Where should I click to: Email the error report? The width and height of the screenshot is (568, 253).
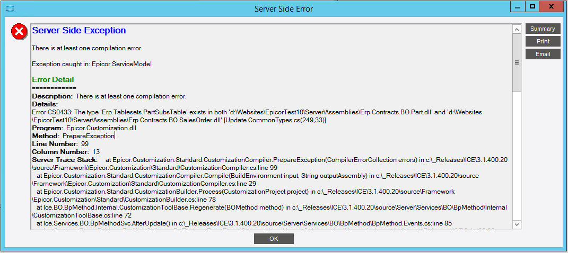(x=543, y=54)
